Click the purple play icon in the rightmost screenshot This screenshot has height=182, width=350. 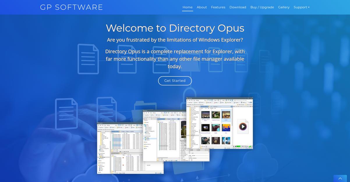tap(243, 126)
